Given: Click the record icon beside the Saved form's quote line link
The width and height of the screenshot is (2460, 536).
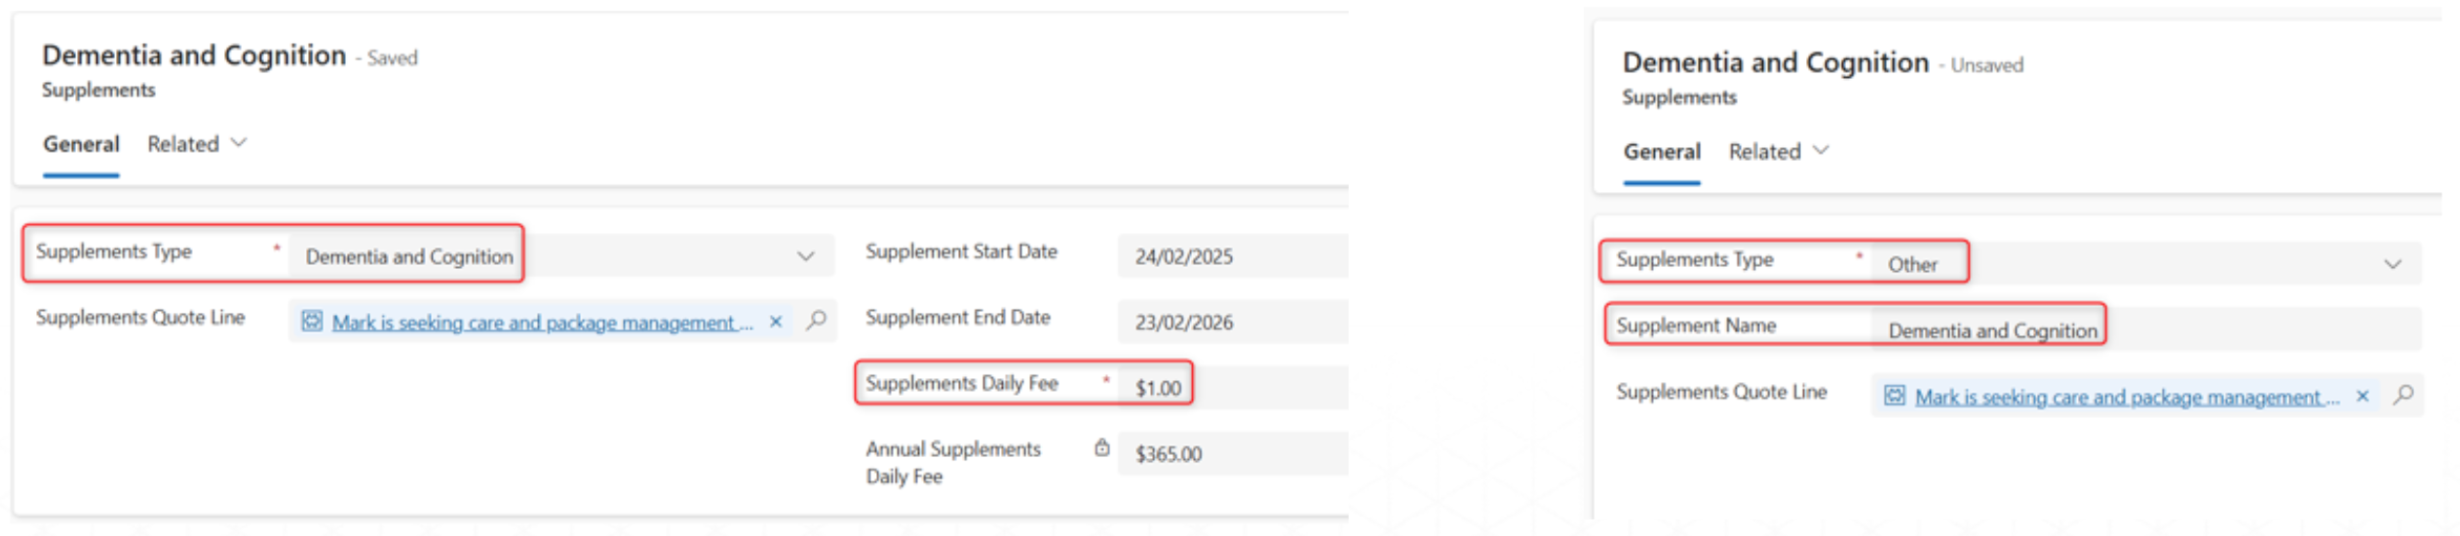Looking at the screenshot, I should tap(312, 322).
